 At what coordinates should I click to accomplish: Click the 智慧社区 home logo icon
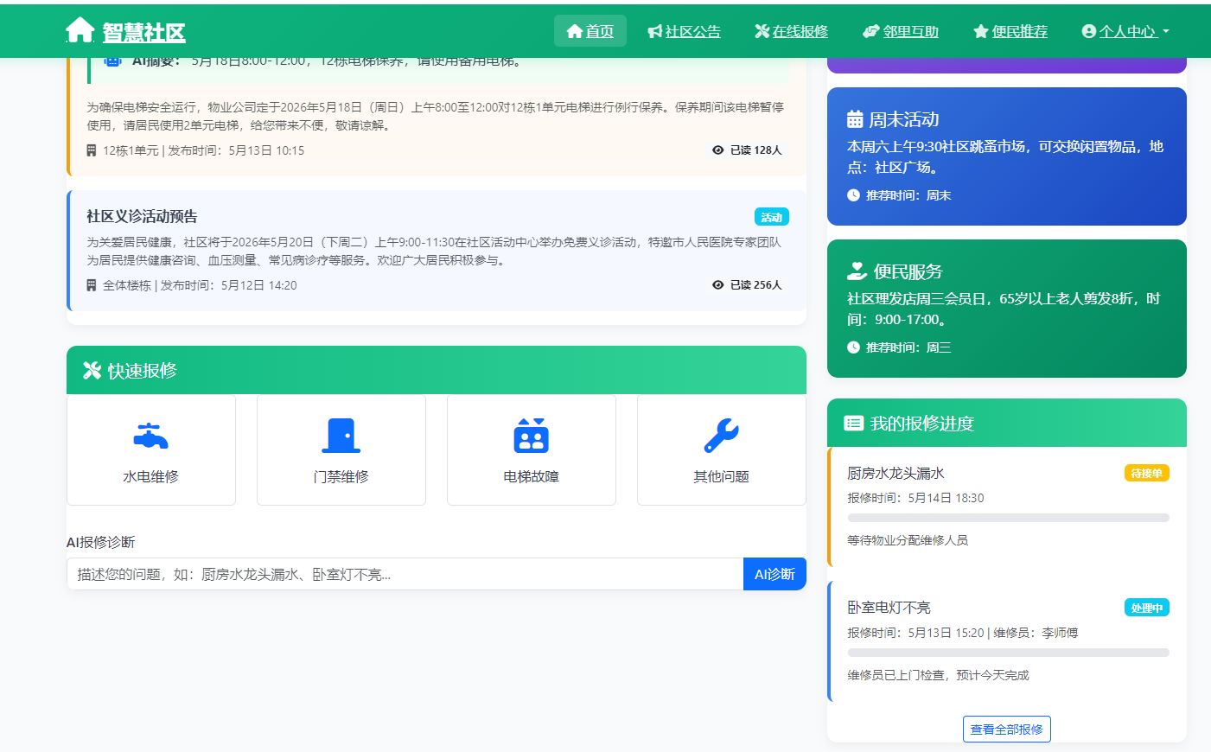click(x=80, y=29)
